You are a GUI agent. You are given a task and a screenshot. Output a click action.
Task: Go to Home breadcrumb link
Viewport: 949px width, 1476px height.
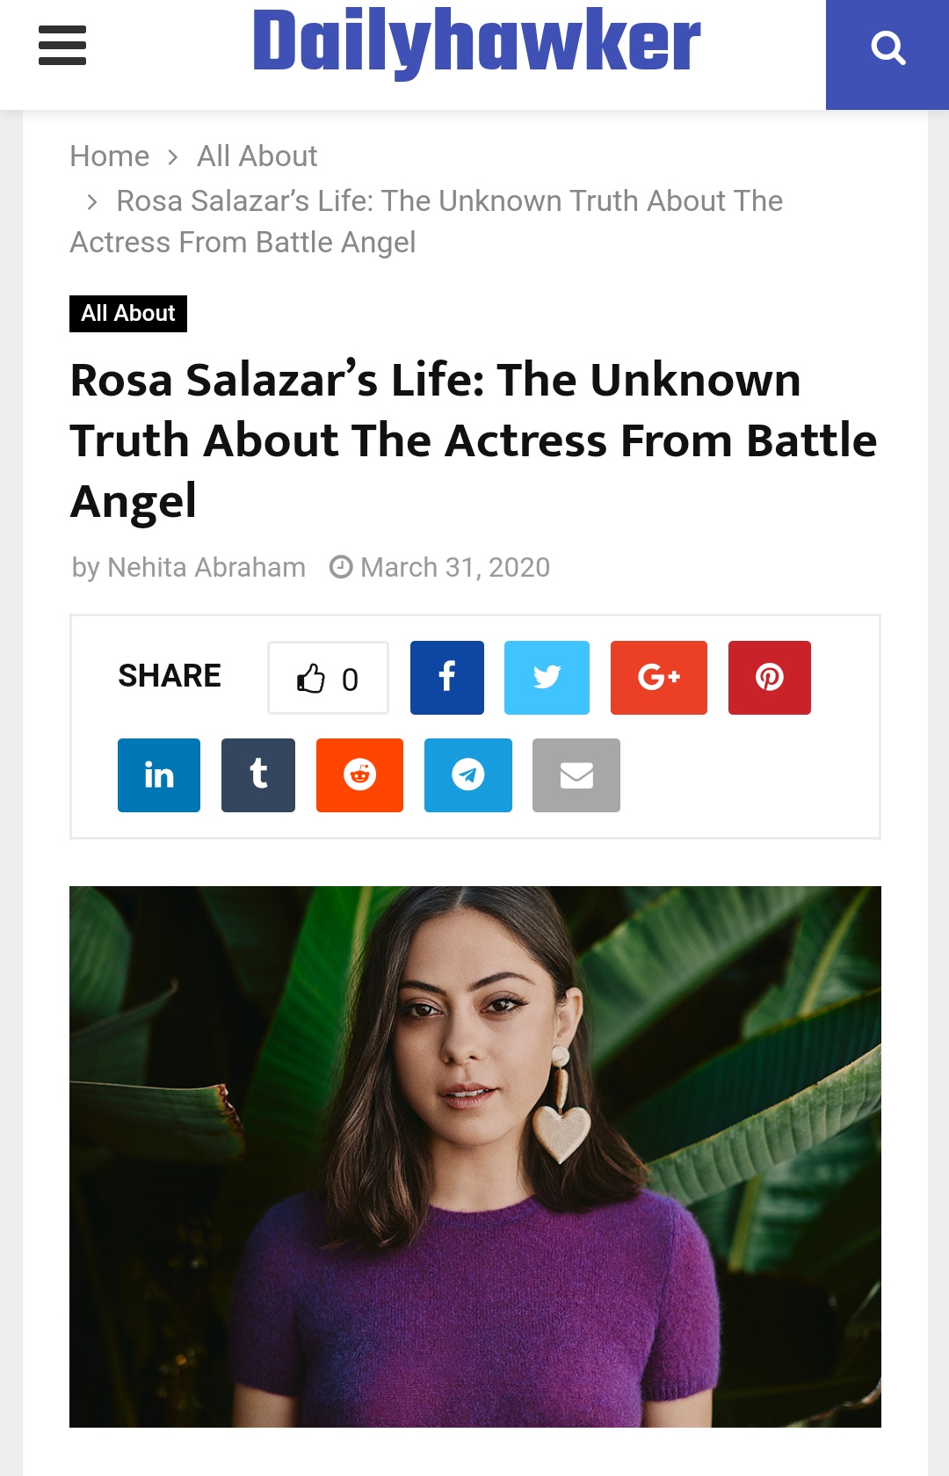(110, 156)
